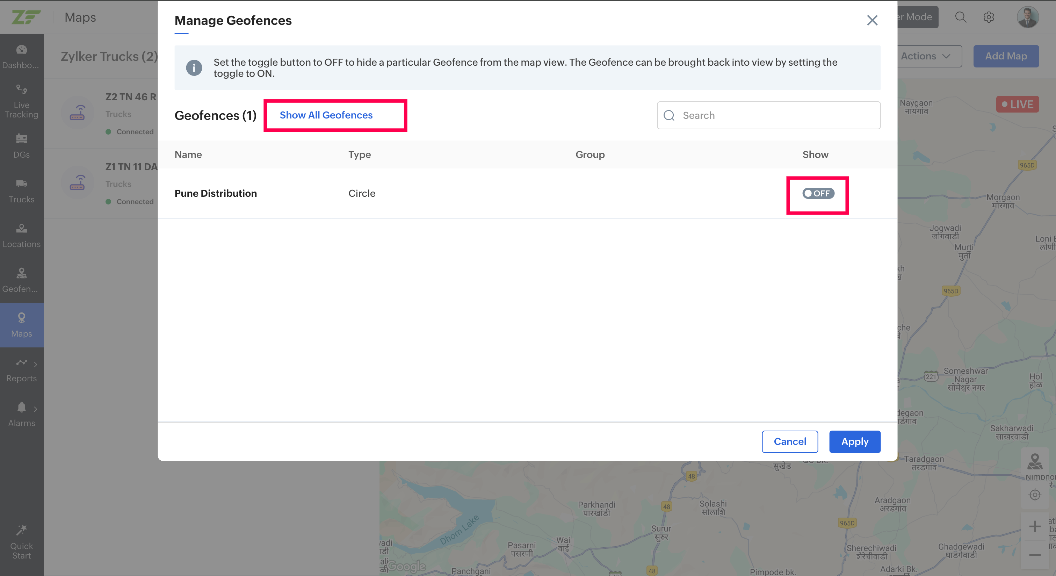Expand the Alarms submenu chevron
The image size is (1056, 576).
pyautogui.click(x=36, y=409)
